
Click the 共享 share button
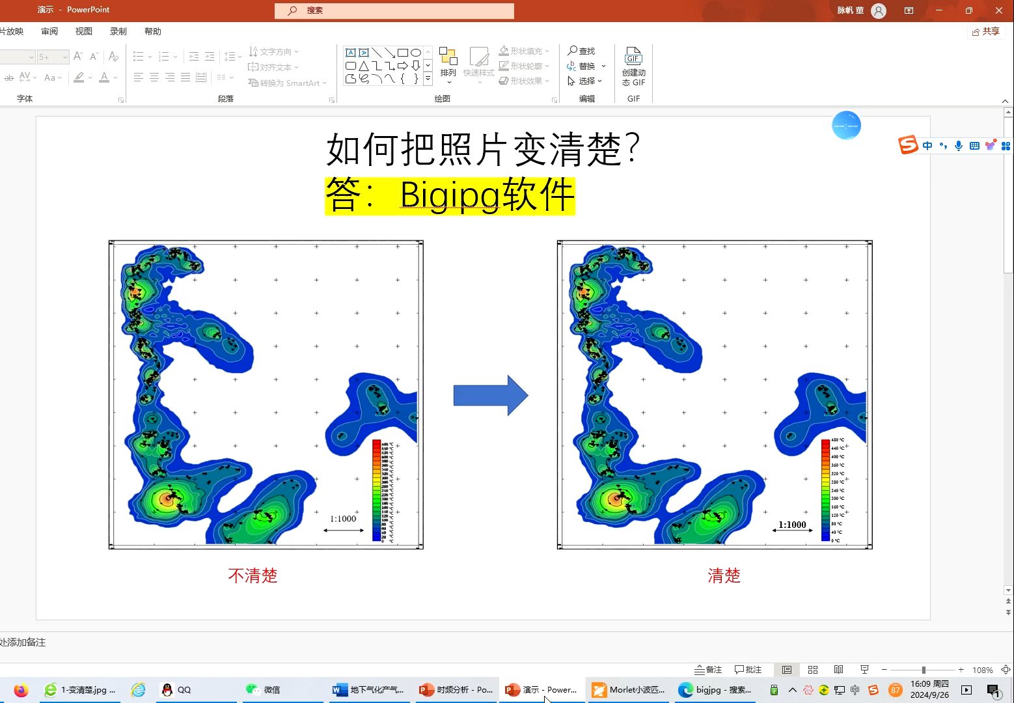986,31
